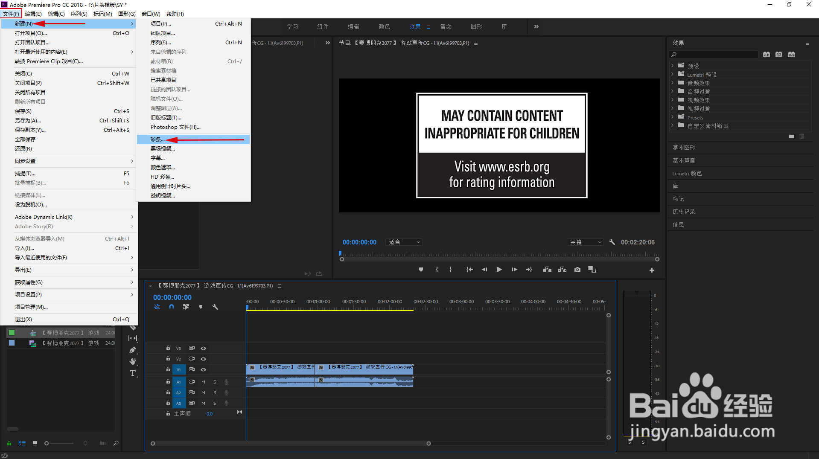Toggle track lock on V1
The width and height of the screenshot is (819, 459).
pos(168,369)
